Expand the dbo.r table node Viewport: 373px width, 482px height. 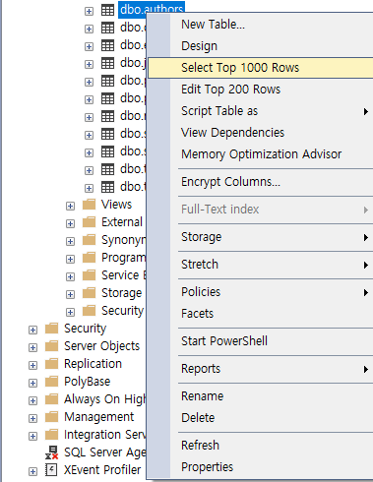(x=89, y=117)
